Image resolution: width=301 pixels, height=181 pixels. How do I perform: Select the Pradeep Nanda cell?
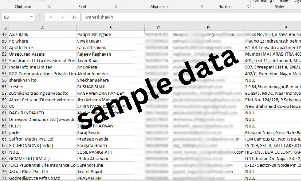[x=110, y=139]
